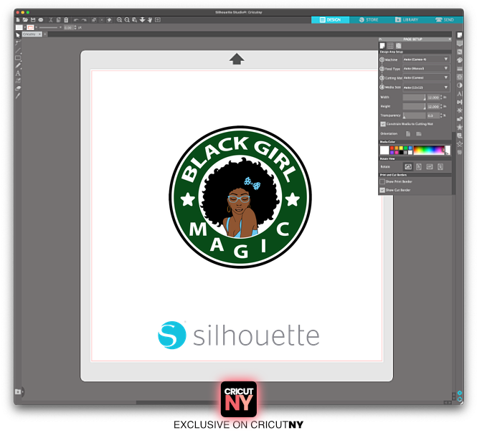Select the Pan hand tool icon
The height and width of the screenshot is (433, 477).
pyautogui.click(x=150, y=20)
